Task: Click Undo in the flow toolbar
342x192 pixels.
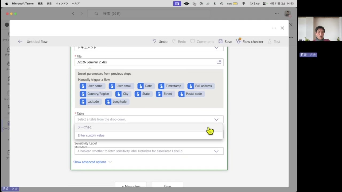Action: 160,42
